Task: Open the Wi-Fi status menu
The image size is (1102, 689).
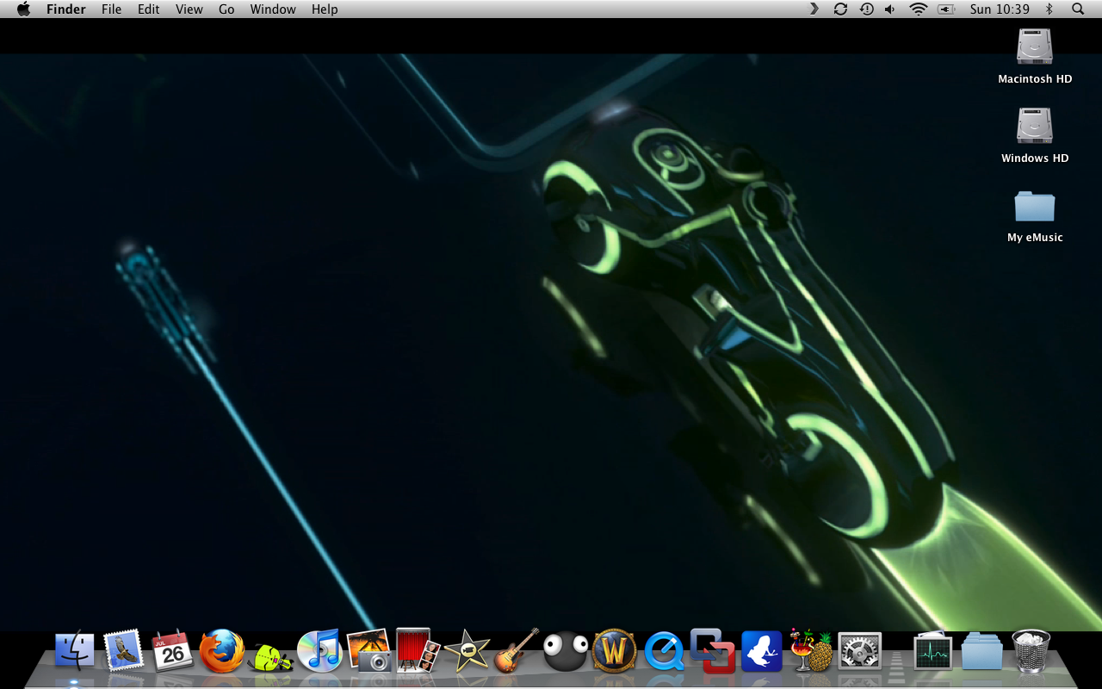Action: pos(919,9)
